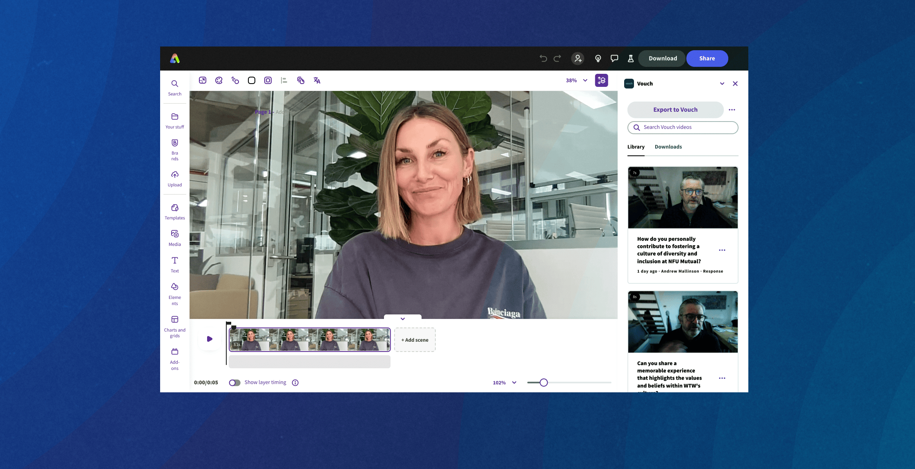915x469 pixels.
Task: Collapse the timeline with the chevron handle
Action: 403,319
